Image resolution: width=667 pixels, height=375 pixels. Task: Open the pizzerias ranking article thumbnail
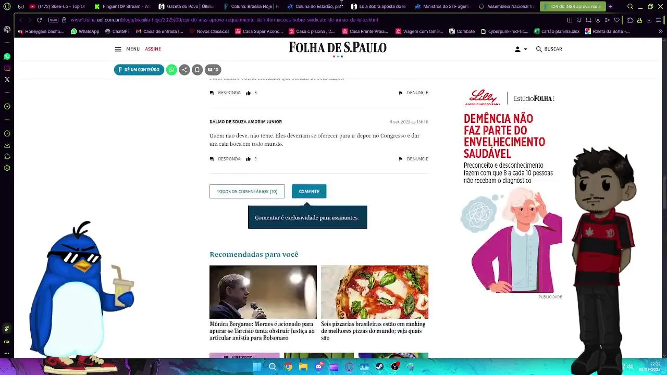point(375,292)
